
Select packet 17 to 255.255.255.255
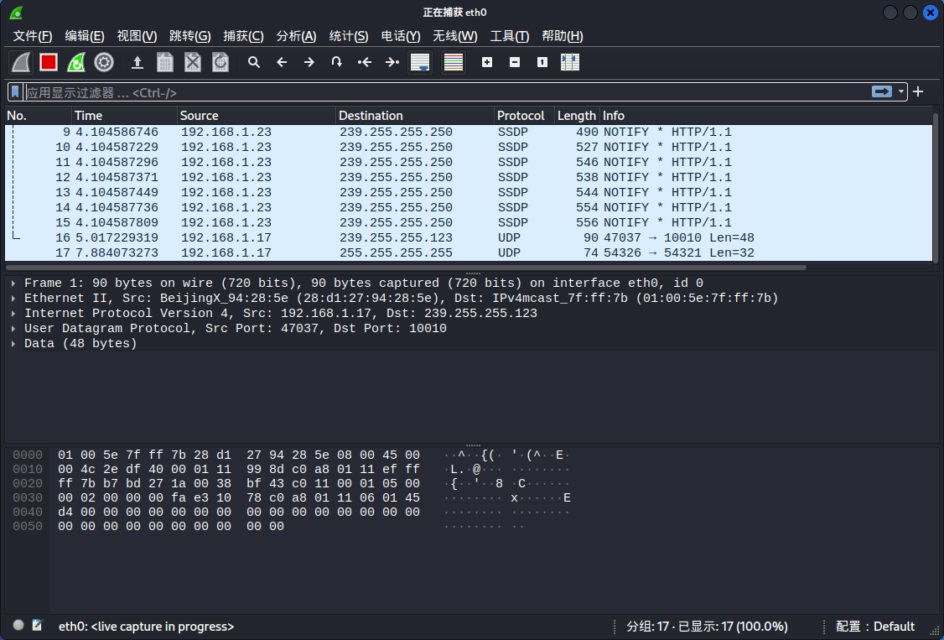click(x=469, y=252)
